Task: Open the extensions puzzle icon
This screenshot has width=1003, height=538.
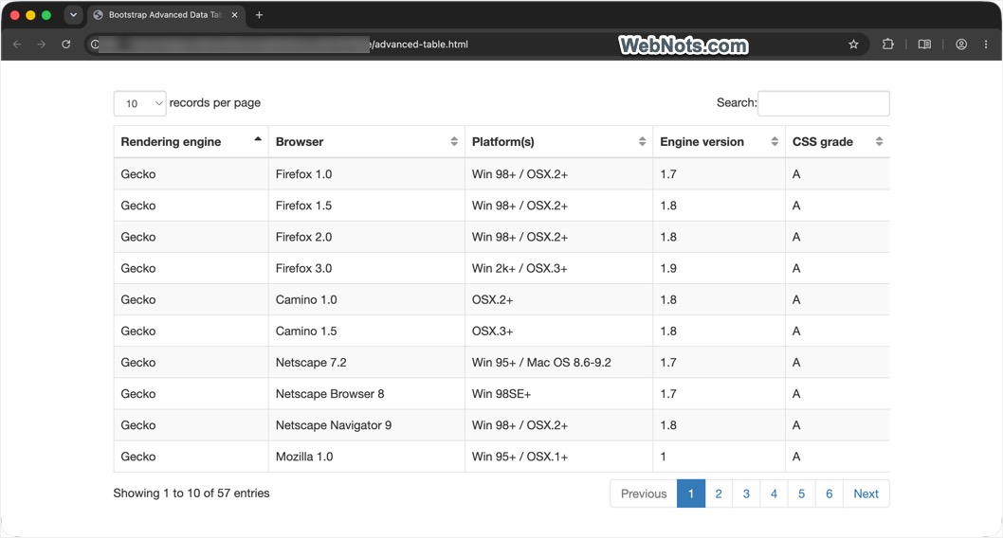Action: point(888,45)
